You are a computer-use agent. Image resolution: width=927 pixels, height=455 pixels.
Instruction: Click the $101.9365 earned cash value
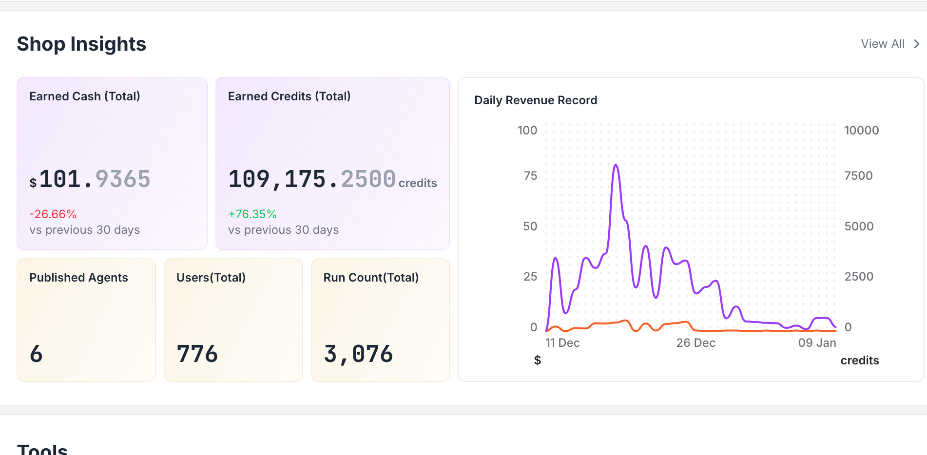tap(90, 179)
